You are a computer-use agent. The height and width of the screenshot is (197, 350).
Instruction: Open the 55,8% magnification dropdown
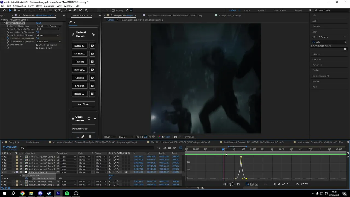point(110,137)
